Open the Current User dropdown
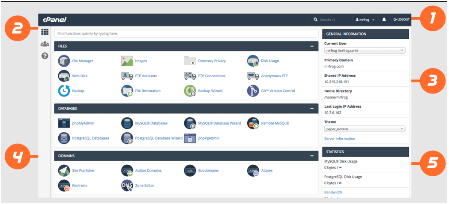Viewport: 449px width, 204px height. [365, 50]
